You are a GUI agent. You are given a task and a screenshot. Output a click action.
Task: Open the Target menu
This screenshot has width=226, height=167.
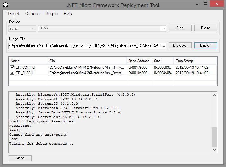click(x=13, y=14)
